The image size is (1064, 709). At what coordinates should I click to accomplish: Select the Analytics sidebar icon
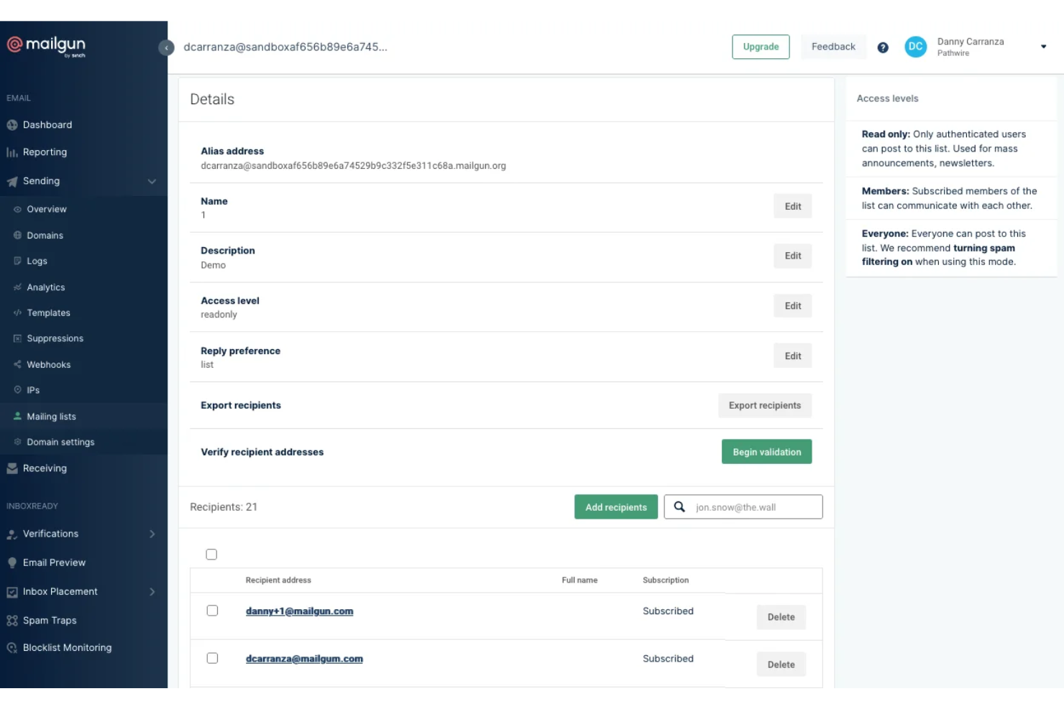coord(17,287)
